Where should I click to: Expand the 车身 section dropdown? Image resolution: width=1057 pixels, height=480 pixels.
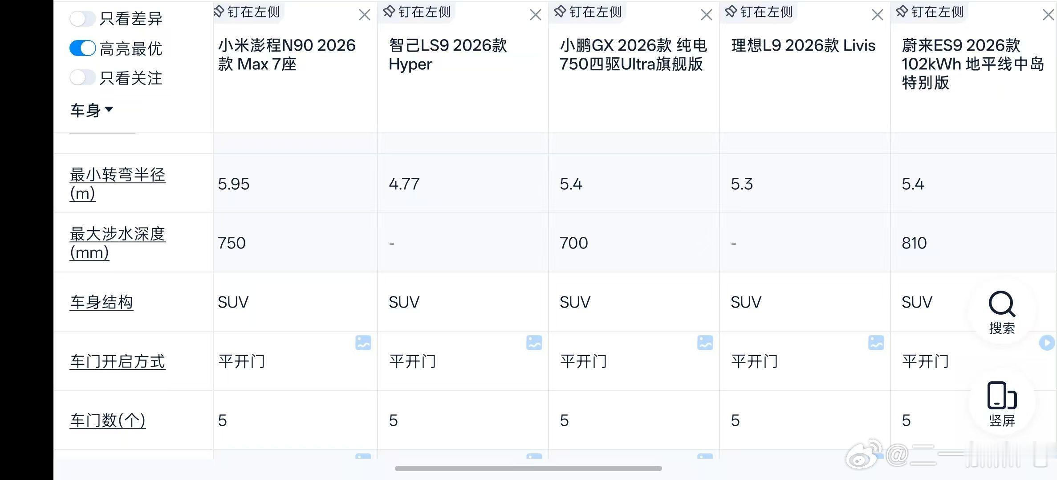pyautogui.click(x=92, y=110)
